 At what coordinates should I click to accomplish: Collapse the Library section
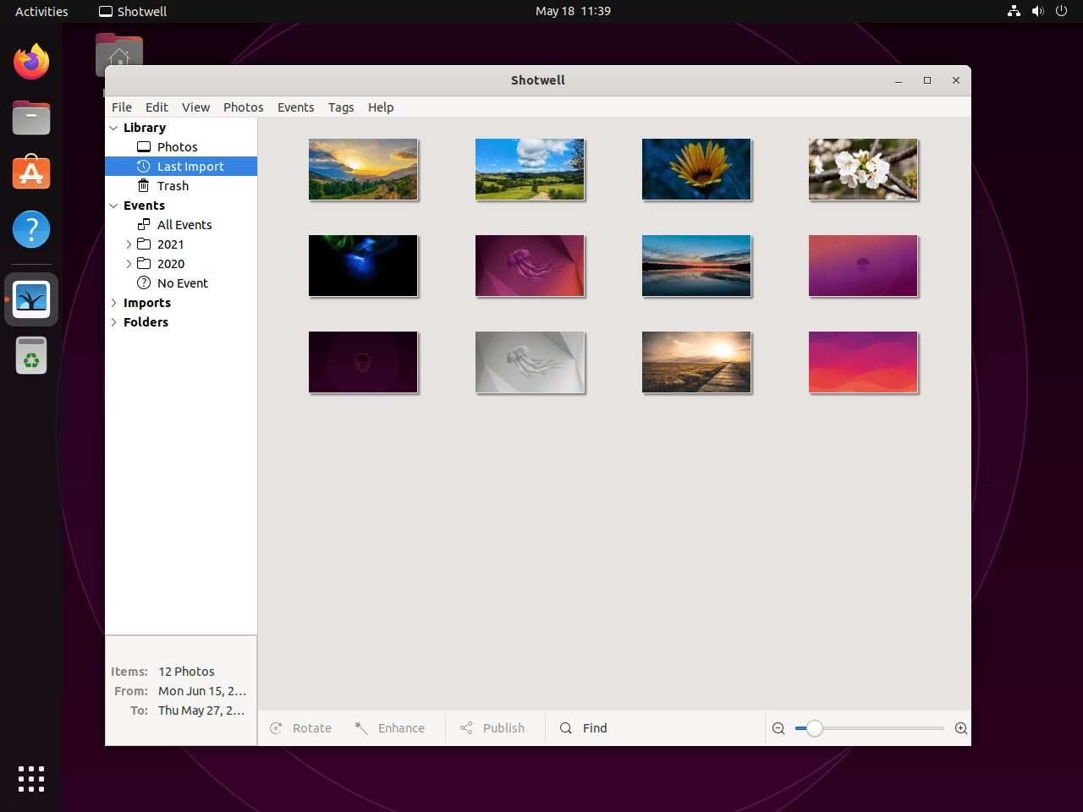(114, 128)
